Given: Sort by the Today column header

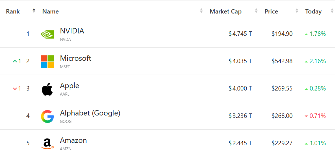Looking at the screenshot, I should pyautogui.click(x=313, y=11).
